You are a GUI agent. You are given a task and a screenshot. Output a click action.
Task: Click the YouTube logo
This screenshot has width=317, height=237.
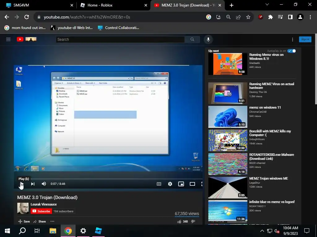click(x=27, y=39)
